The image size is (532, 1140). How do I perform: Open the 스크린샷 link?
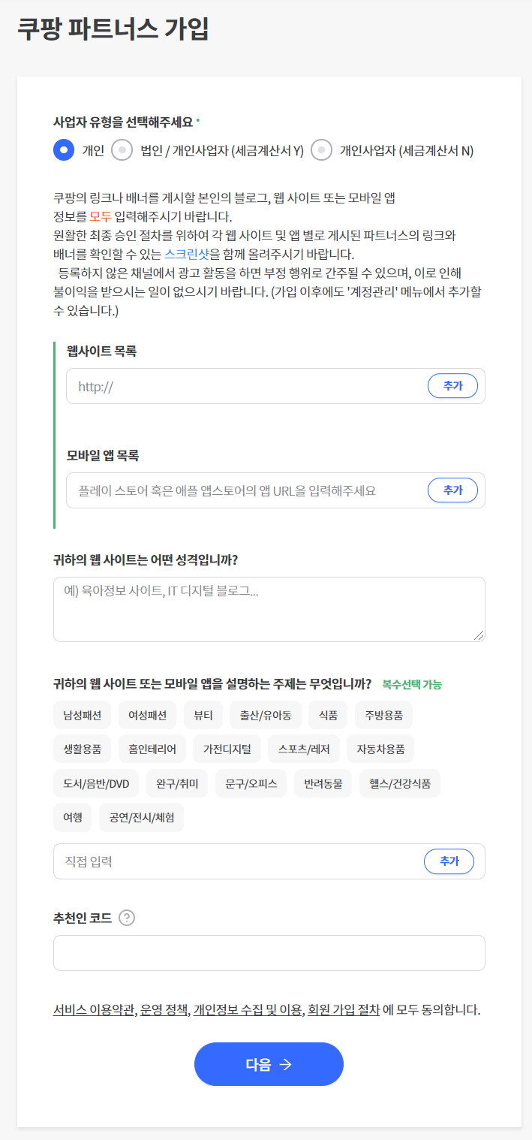tap(187, 253)
